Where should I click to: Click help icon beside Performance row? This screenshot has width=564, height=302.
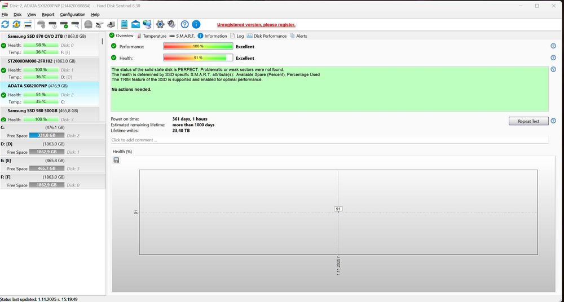click(x=553, y=46)
